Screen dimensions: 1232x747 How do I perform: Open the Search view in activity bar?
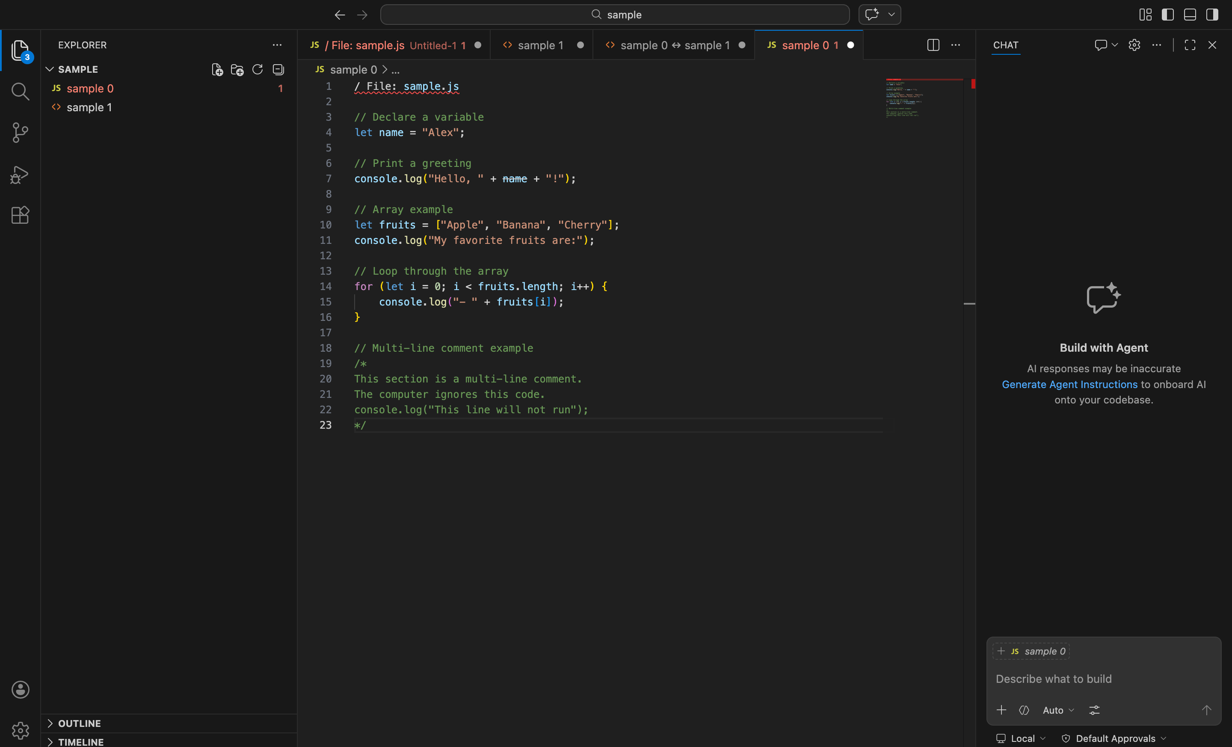coord(20,92)
